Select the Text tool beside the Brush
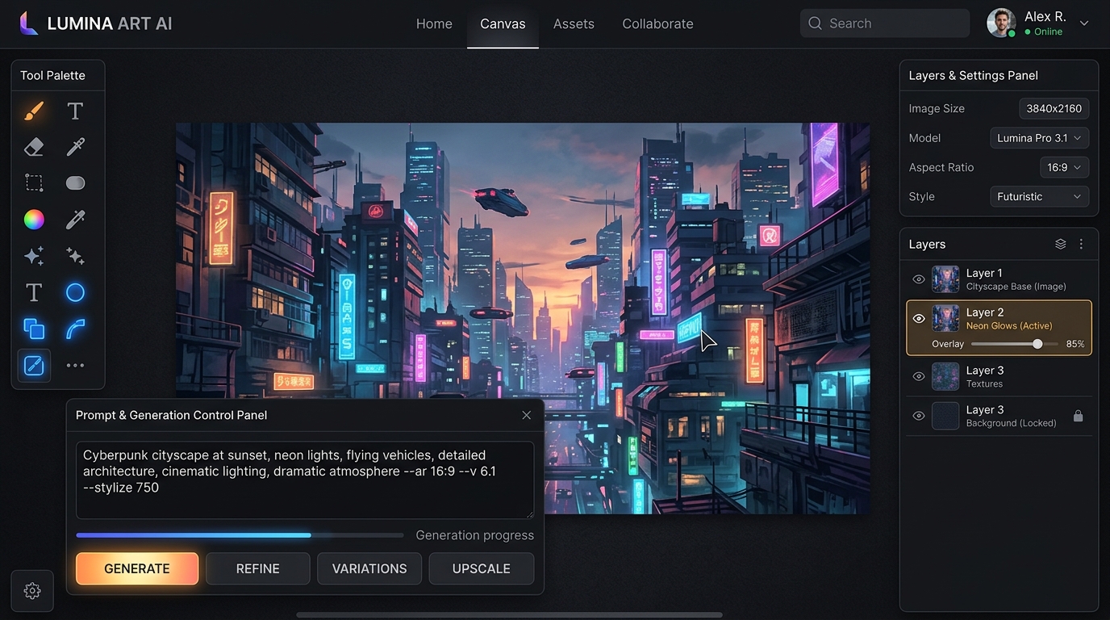 [x=75, y=111]
